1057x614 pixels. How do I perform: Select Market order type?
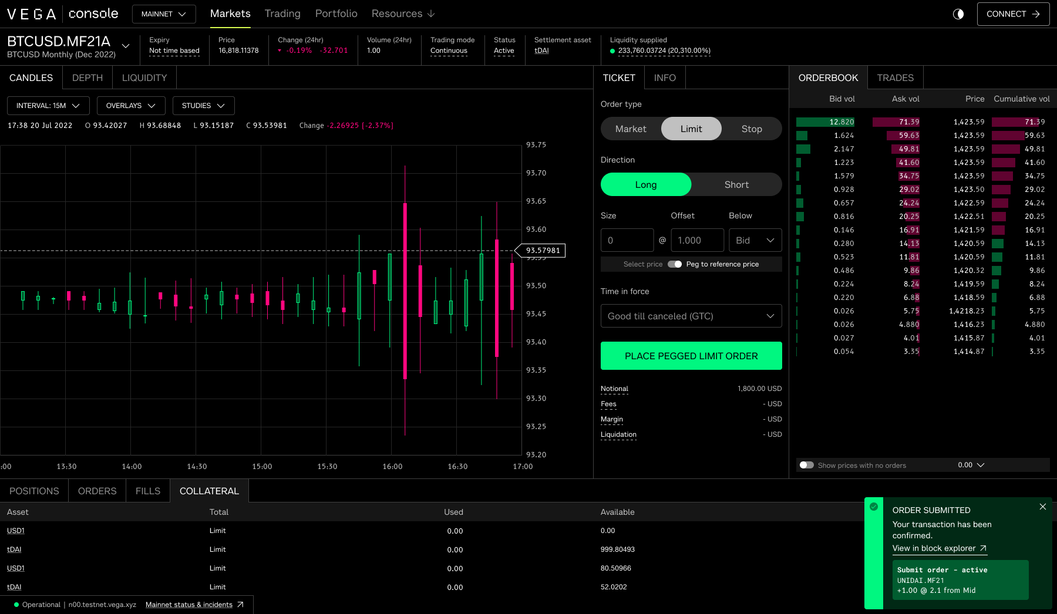click(x=631, y=129)
